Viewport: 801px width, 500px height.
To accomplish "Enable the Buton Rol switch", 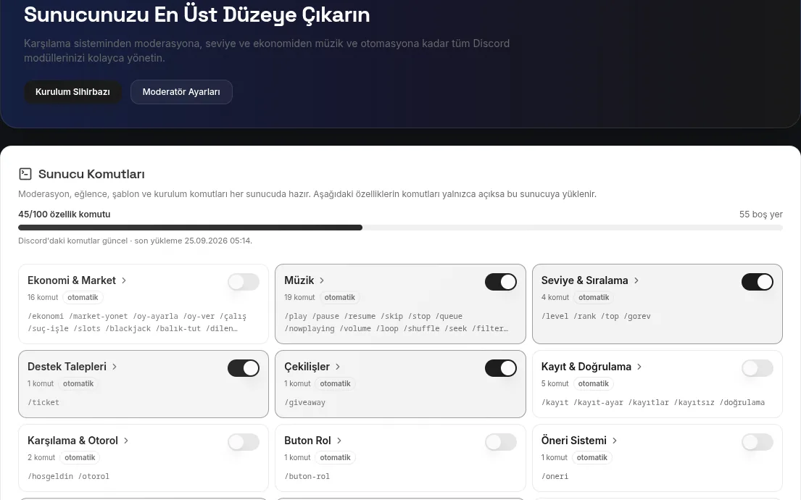I will tap(501, 442).
